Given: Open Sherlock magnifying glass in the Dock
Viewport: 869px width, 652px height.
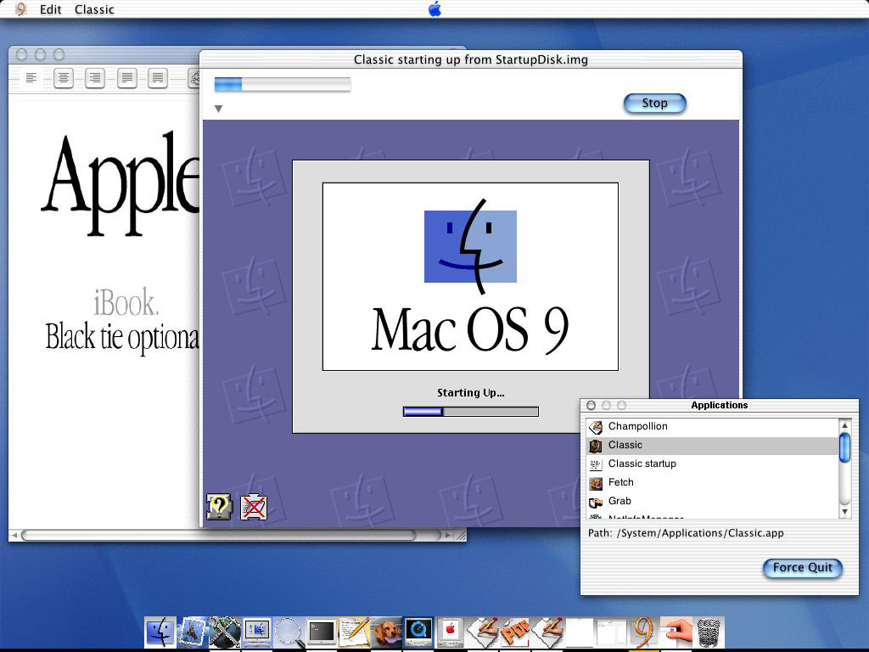Looking at the screenshot, I should [289, 632].
